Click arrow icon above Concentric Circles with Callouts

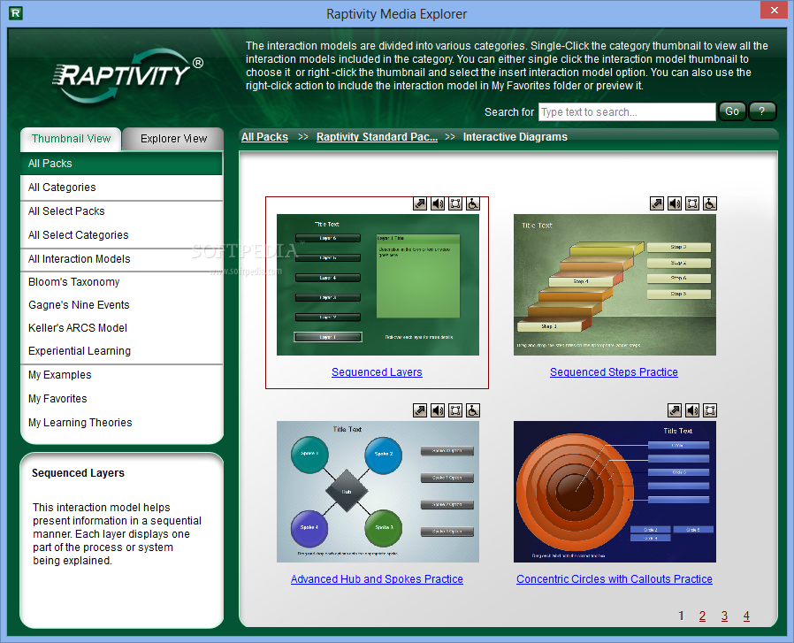coord(675,410)
